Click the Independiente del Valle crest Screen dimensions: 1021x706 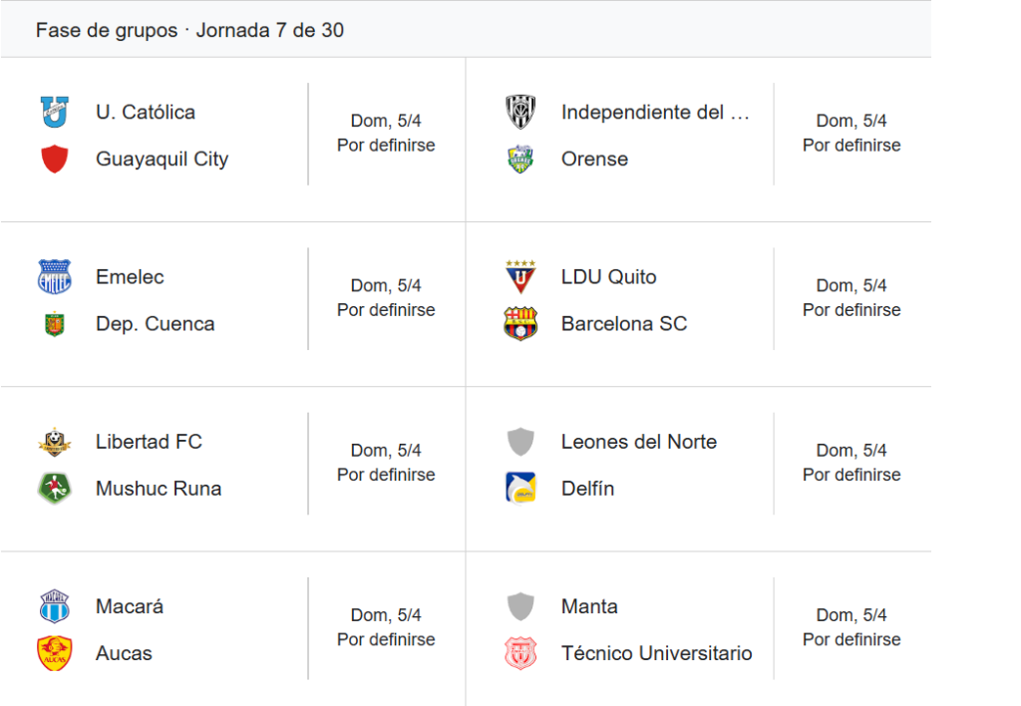coord(520,112)
